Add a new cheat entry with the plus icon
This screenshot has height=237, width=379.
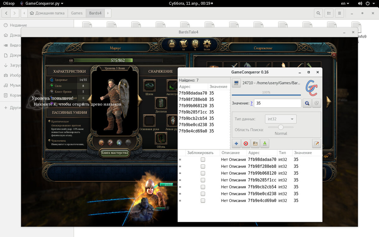(x=236, y=143)
